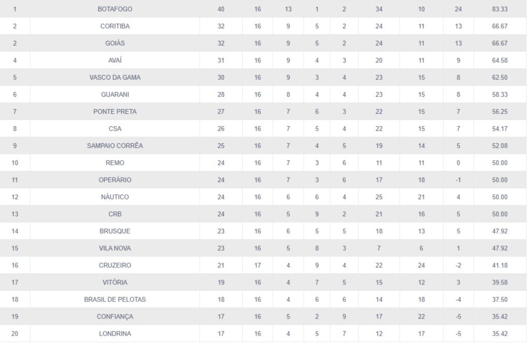The image size is (530, 344).
Task: Click Botafogo's 83.33 percentage cell
Action: coord(499,9)
